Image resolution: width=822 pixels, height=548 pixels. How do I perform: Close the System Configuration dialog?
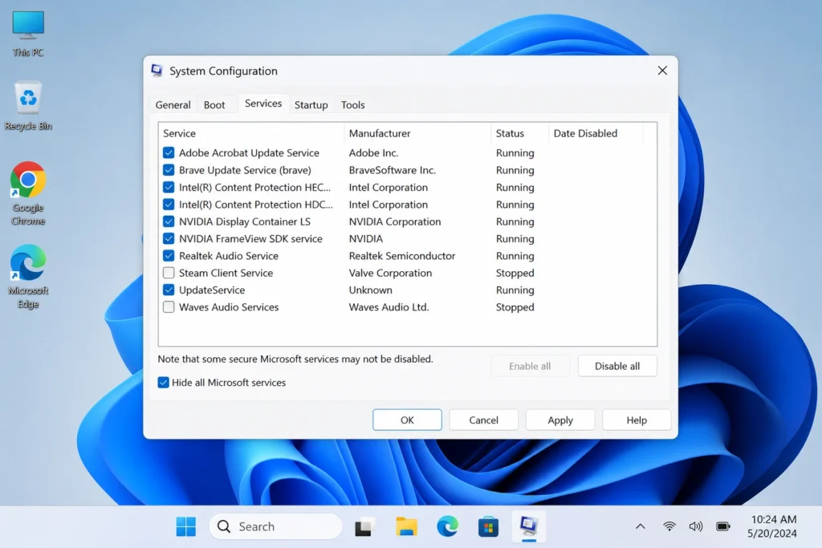coord(662,71)
